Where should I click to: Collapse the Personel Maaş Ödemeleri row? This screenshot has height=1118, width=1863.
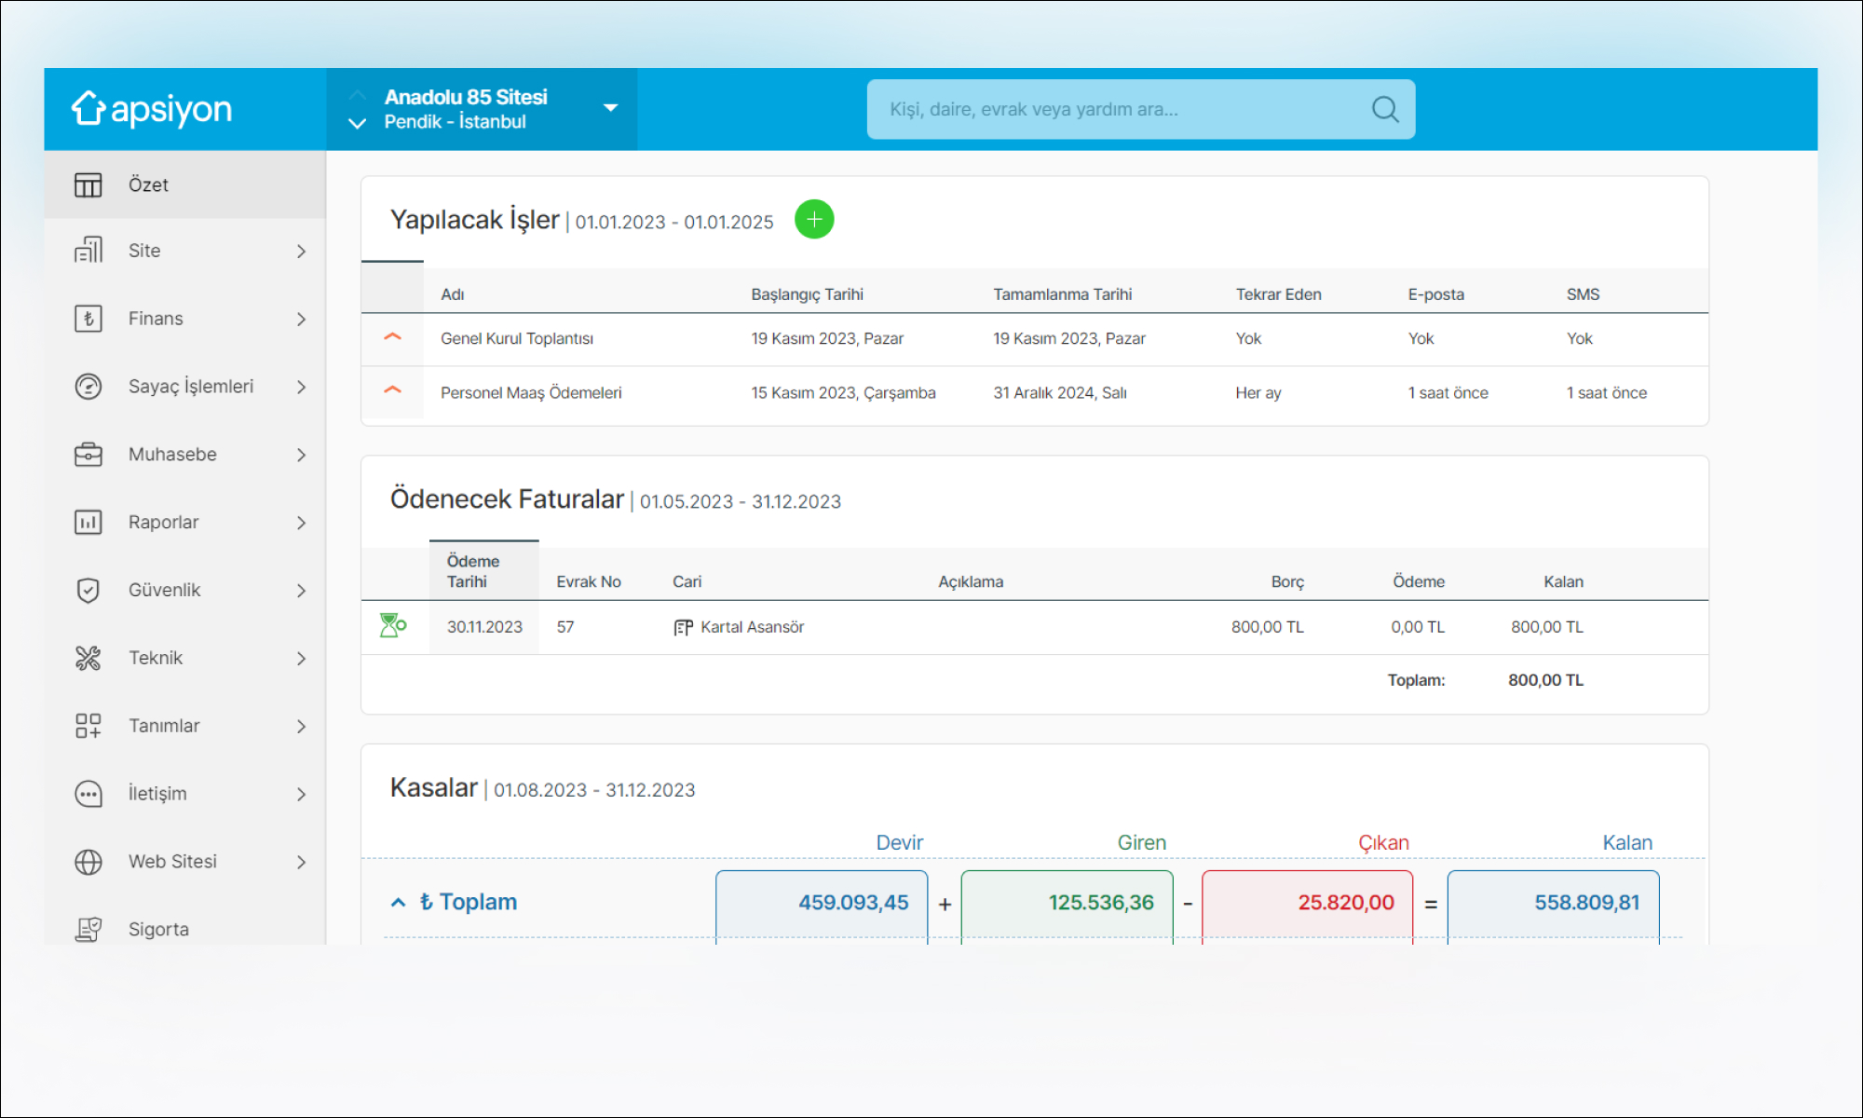(x=392, y=391)
